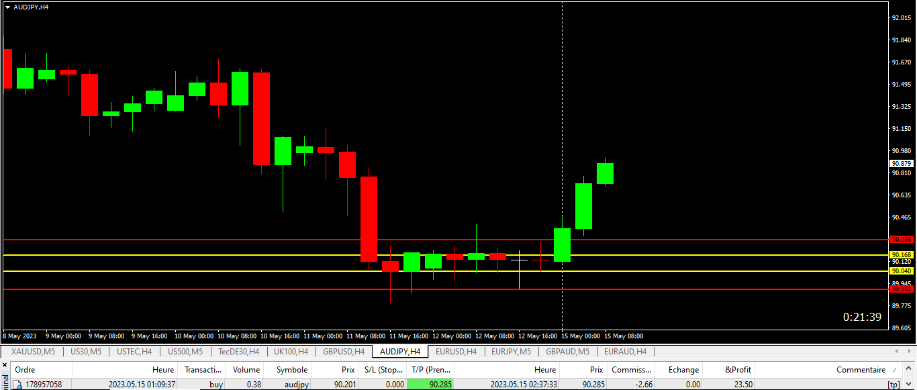
Task: Click the green-highlighted 90.285 T/P cell
Action: click(431, 385)
